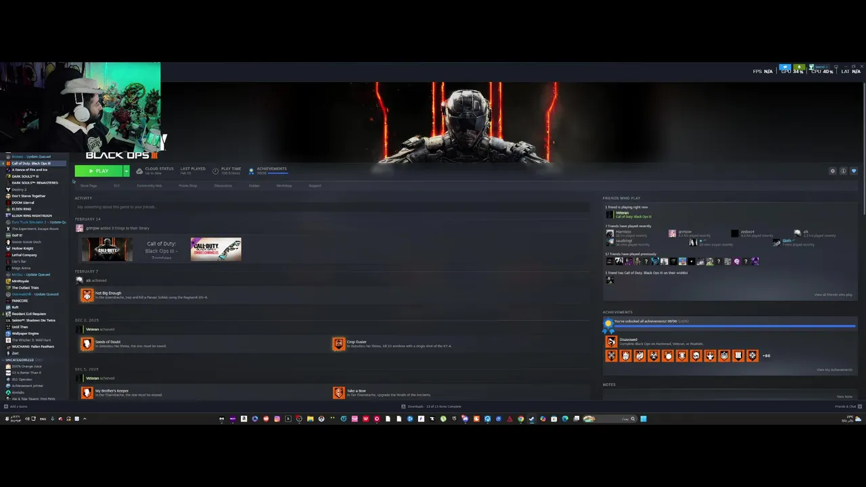The image size is (866, 487).
Task: Open View My Achievements link
Action: (x=834, y=370)
